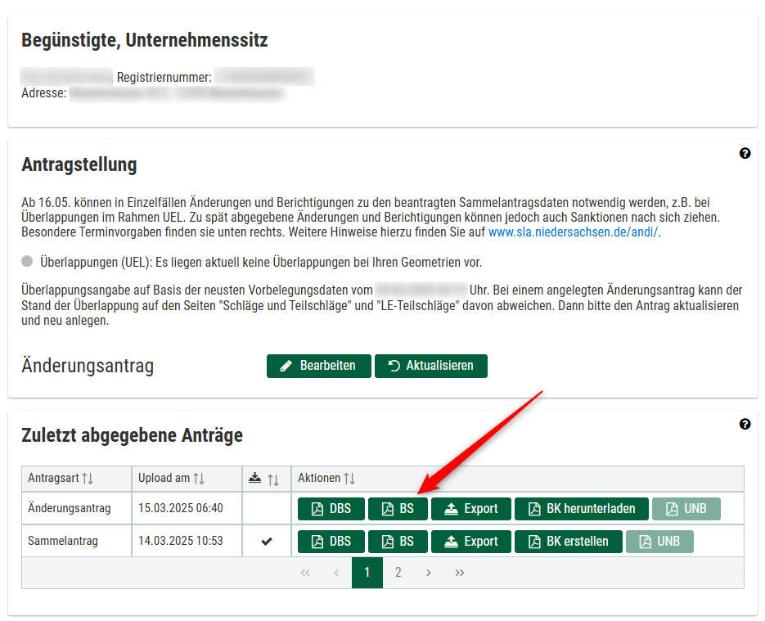Open UNB PDF in Sammelantrag row
Screen dimensions: 765x621
tap(659, 542)
